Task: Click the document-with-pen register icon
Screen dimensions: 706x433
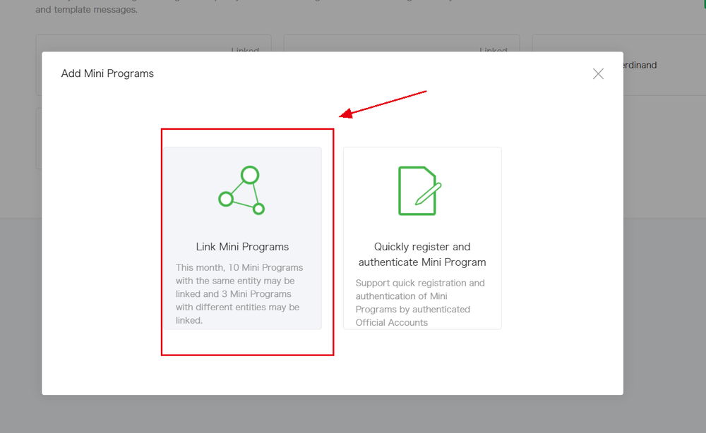Action: 419,190
